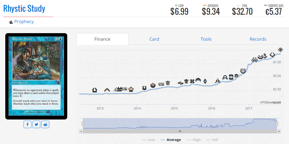Open the Tools tab
The height and width of the screenshot is (144, 289).
[x=206, y=39]
